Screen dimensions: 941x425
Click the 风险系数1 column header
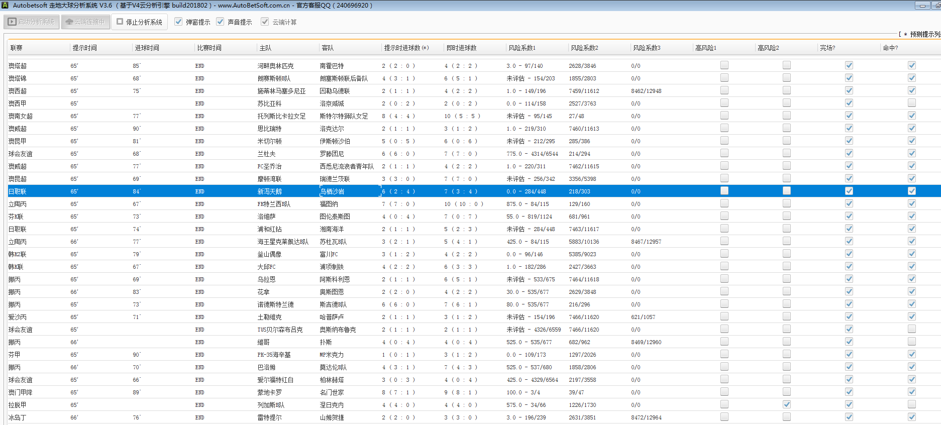(x=522, y=48)
